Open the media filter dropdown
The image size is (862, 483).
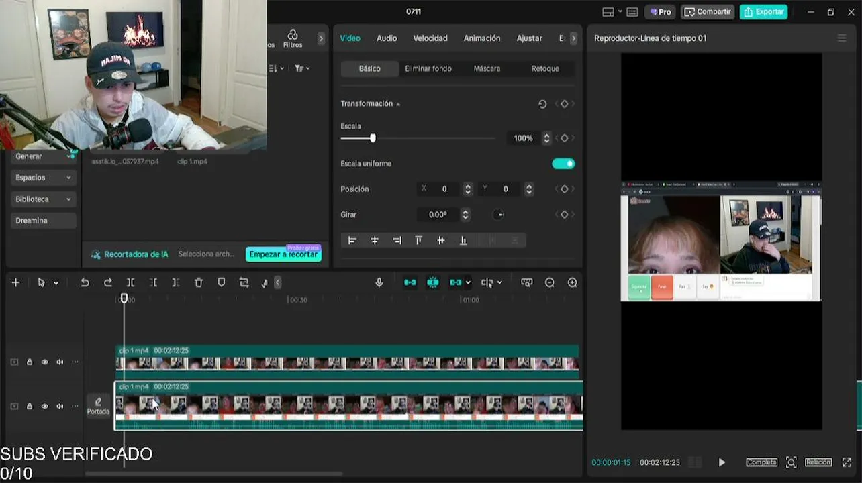tap(302, 68)
